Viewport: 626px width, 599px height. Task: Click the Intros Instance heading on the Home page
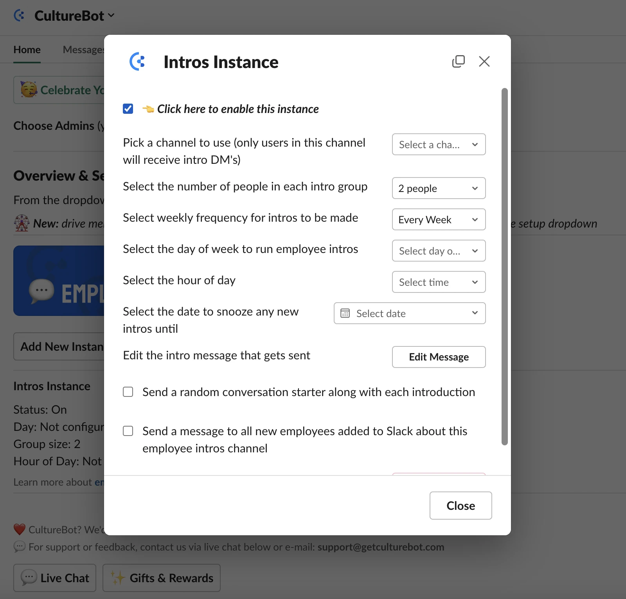tap(52, 386)
